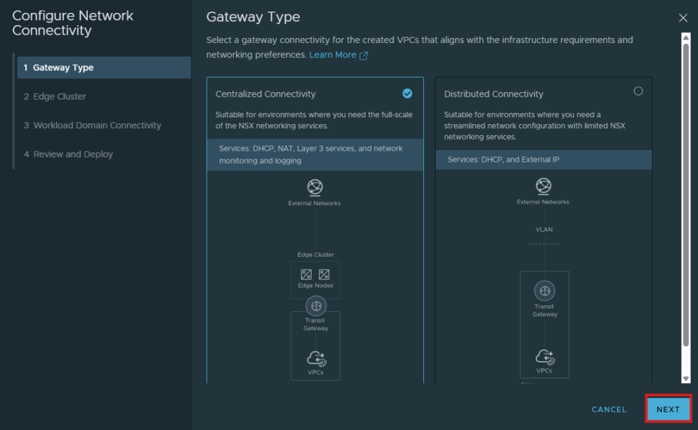The width and height of the screenshot is (698, 430).
Task: Click the External Networks globe icon under Centralized
Action: point(315,187)
